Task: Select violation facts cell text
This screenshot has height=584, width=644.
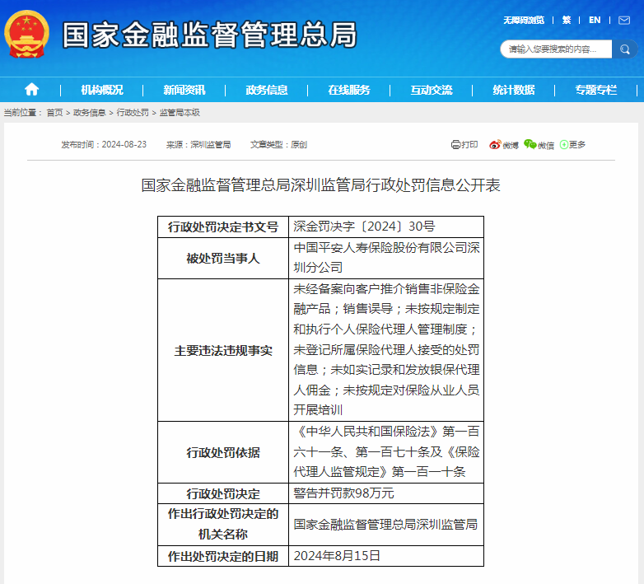Action: (x=386, y=350)
